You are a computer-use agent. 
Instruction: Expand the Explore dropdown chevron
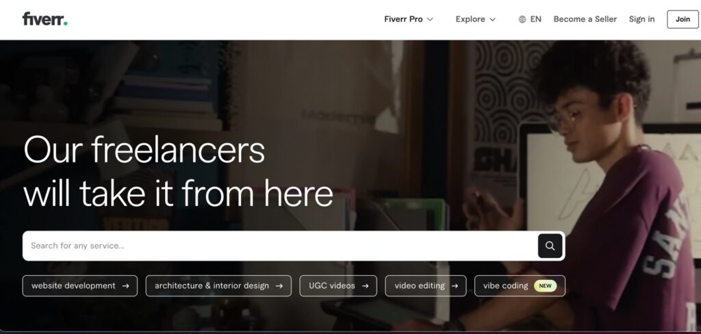click(x=492, y=19)
